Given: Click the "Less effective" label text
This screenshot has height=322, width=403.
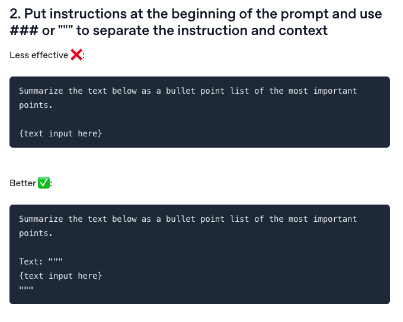Looking at the screenshot, I should coord(39,55).
